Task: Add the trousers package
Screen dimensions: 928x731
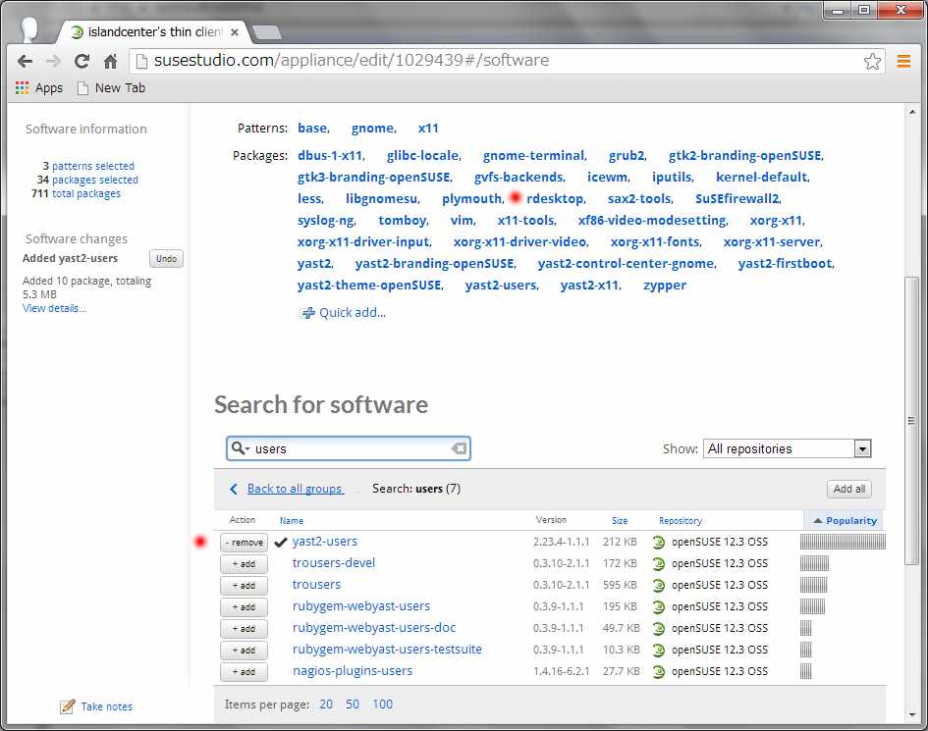Action: pos(244,586)
